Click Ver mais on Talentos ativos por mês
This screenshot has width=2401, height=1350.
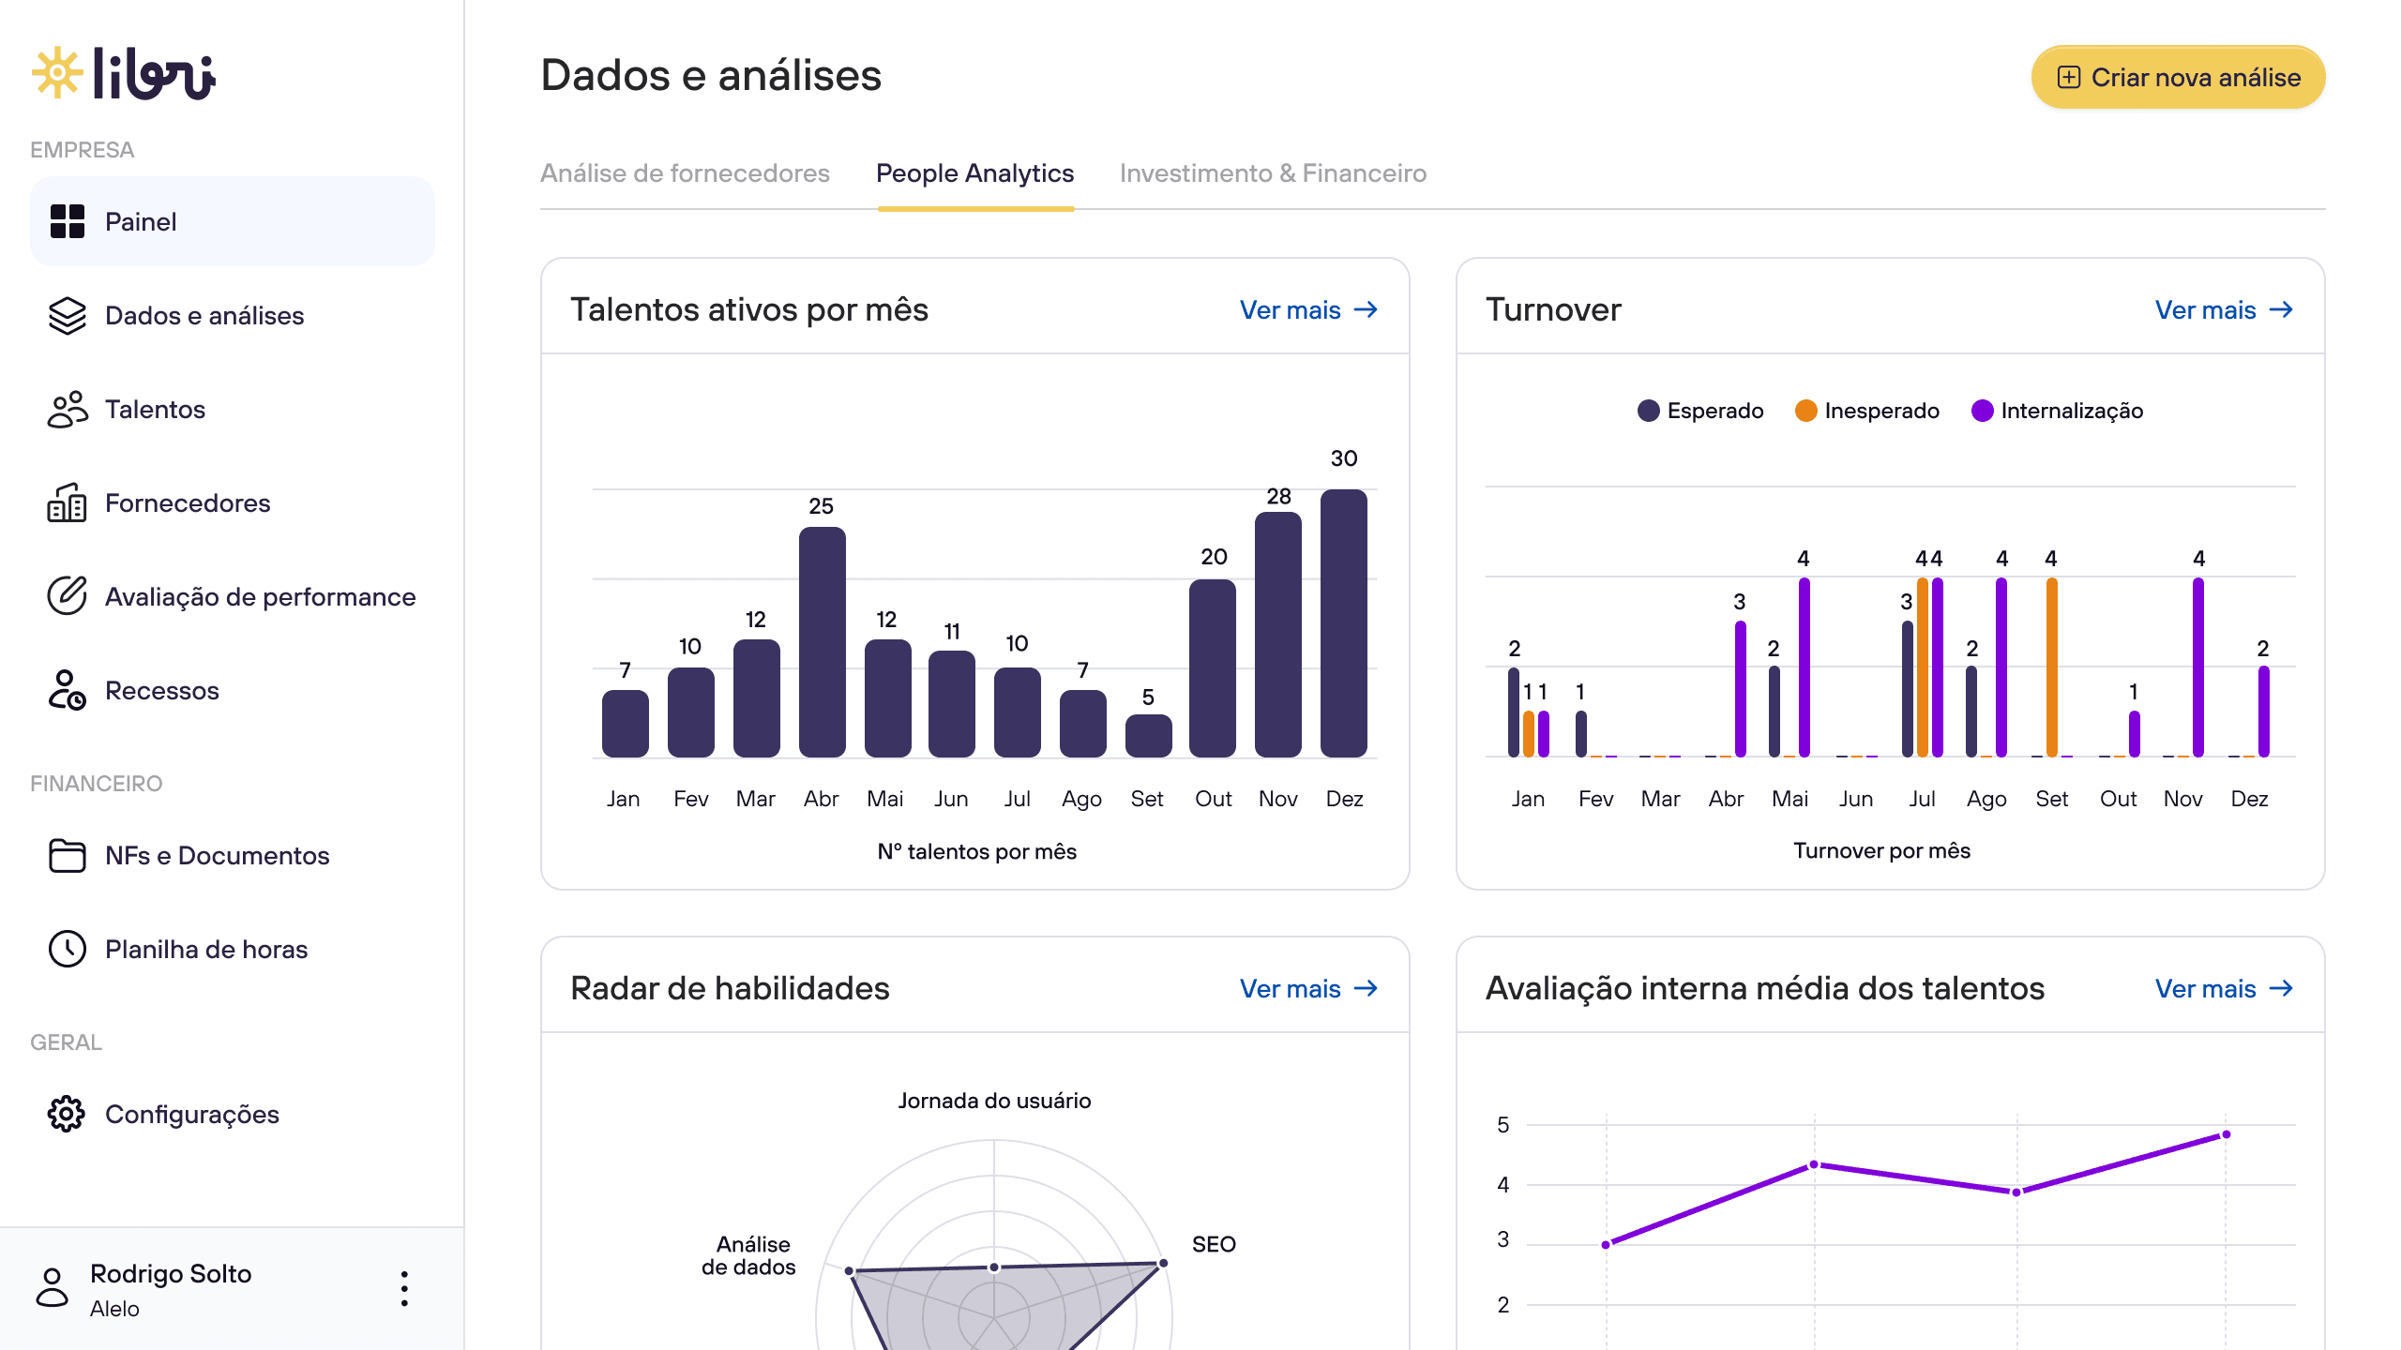[x=1308, y=310]
